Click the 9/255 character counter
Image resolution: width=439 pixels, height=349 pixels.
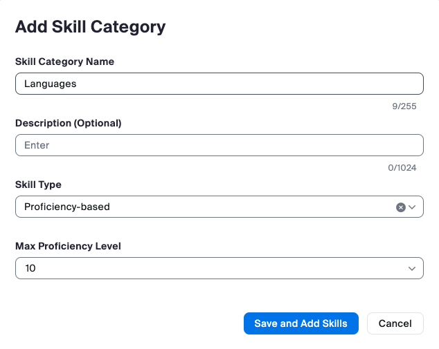tap(404, 106)
